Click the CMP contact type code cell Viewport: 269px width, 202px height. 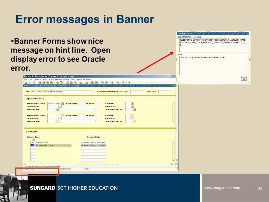click(x=33, y=142)
